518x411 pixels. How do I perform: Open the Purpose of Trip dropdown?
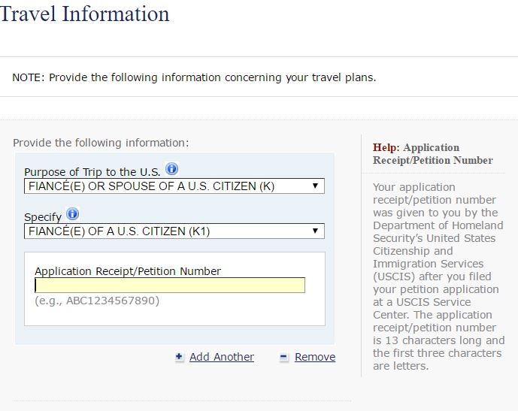click(174, 186)
